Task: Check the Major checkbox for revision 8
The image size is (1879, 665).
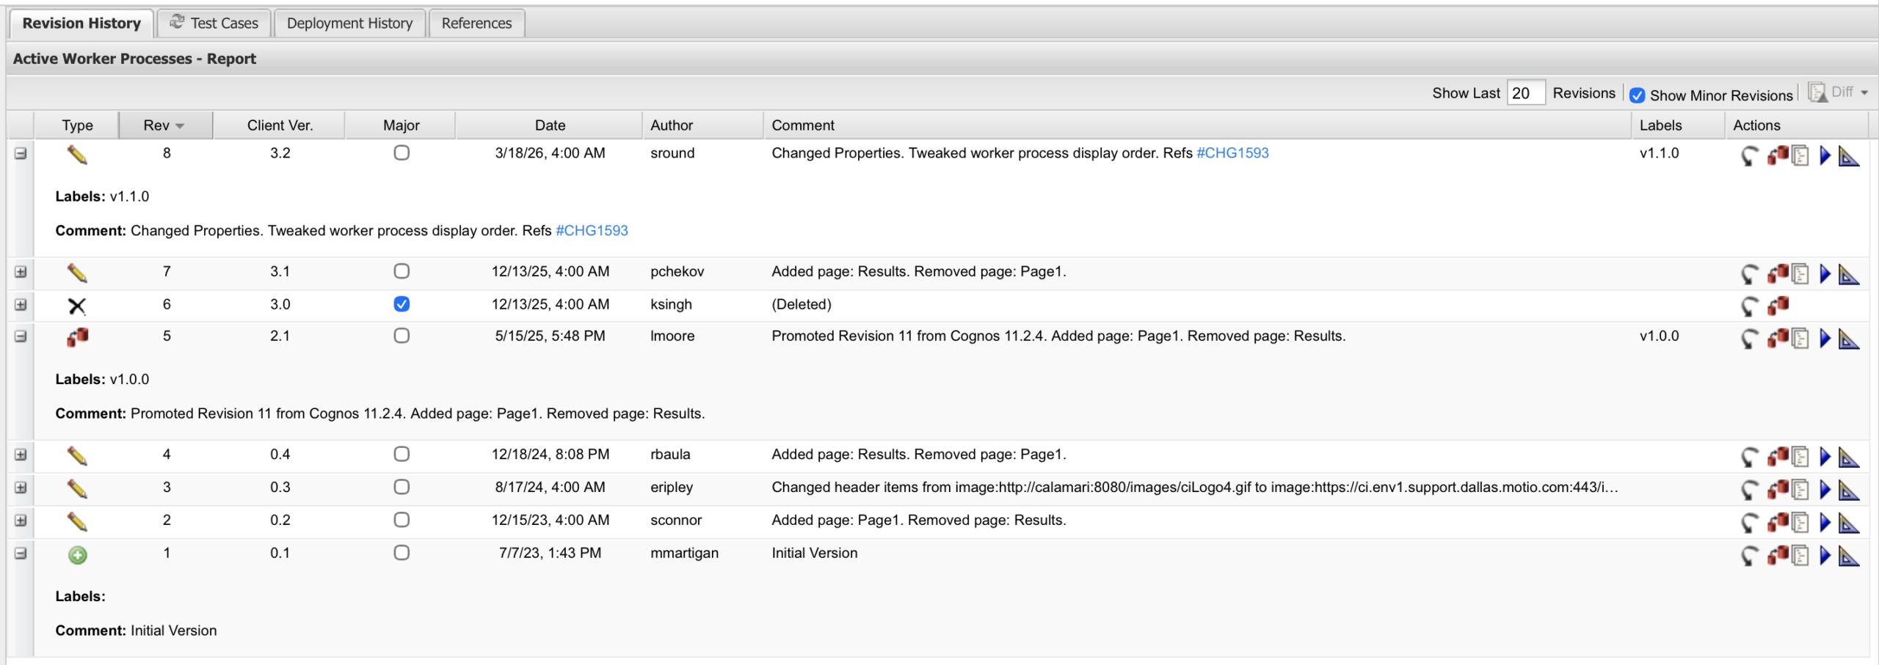Action: 401,153
